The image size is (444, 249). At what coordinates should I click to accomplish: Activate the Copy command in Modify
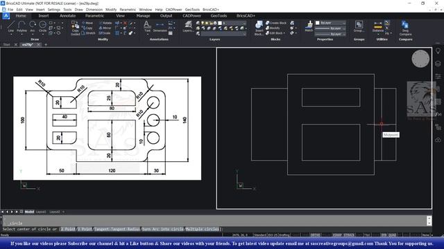tap(87, 28)
